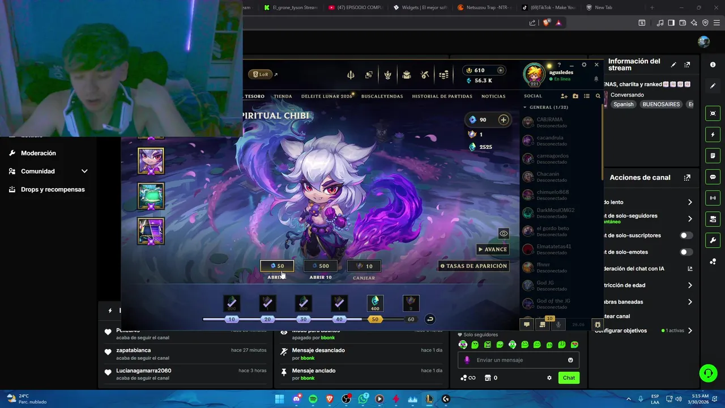Click ABRIR 10 for 500

[320, 266]
